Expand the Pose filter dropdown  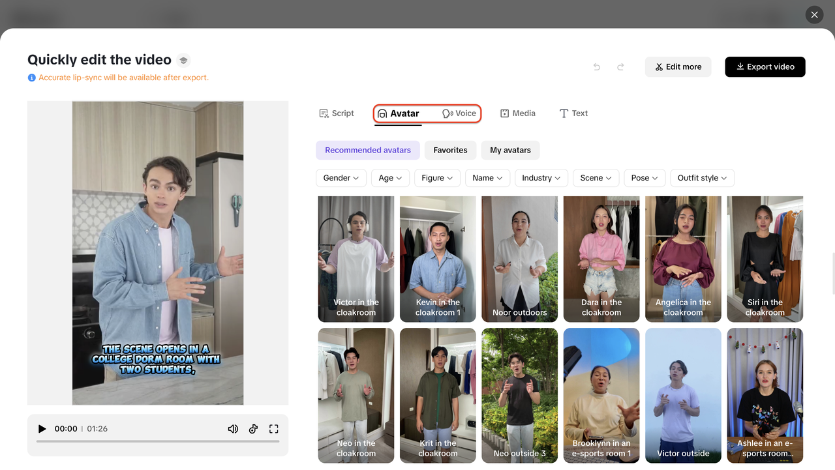click(645, 178)
